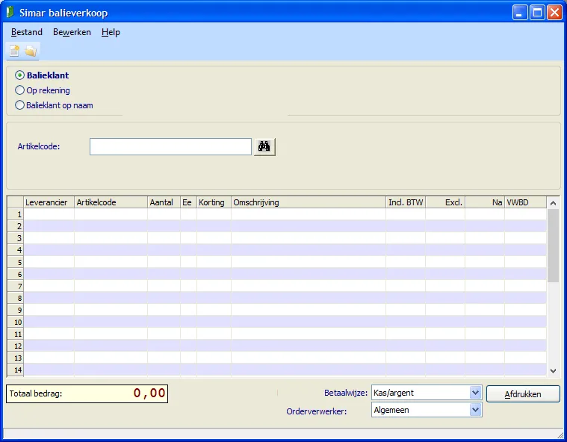The height and width of the screenshot is (442, 567).
Task: Select Balieklant op naam radio option
Action: pyautogui.click(x=20, y=105)
